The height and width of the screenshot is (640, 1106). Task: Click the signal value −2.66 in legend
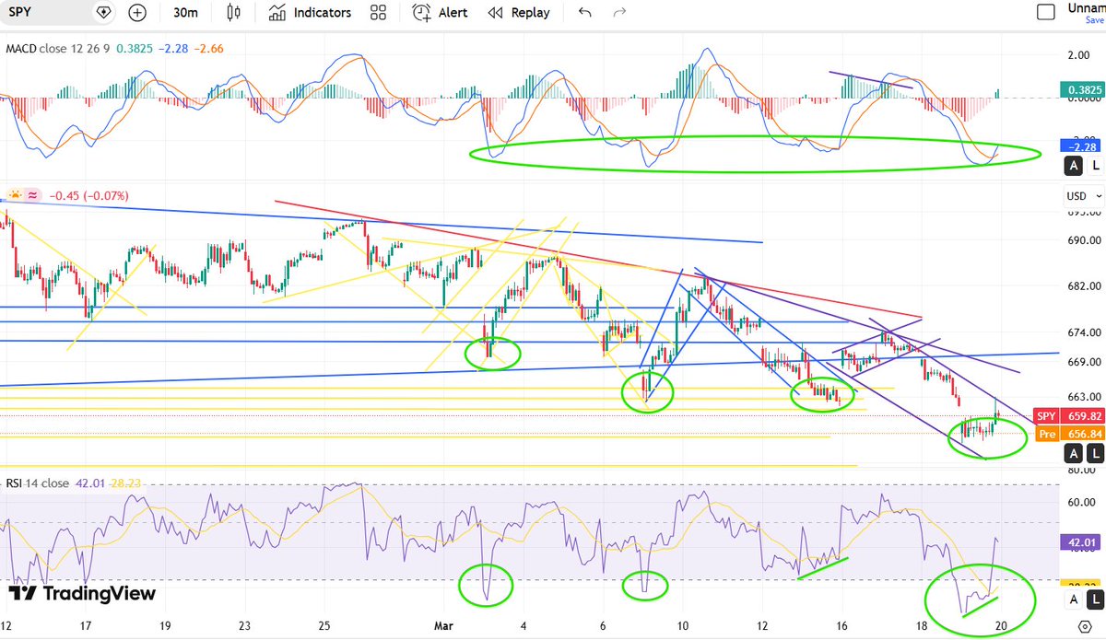click(x=207, y=49)
